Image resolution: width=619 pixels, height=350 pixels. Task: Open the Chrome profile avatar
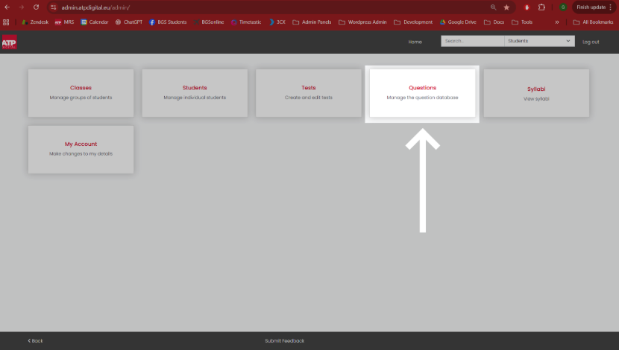coord(563,7)
